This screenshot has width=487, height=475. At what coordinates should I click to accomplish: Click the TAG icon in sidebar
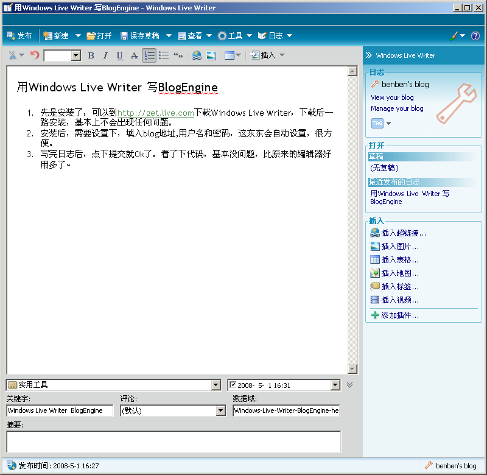pyautogui.click(x=377, y=123)
